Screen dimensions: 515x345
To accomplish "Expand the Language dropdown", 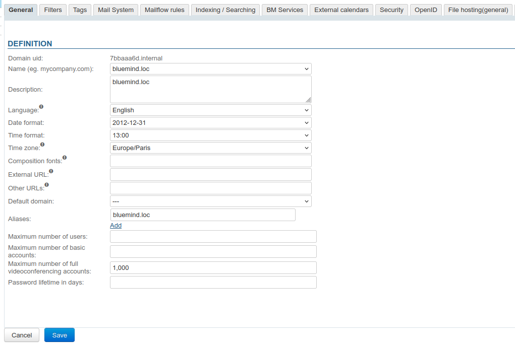I will (210, 110).
